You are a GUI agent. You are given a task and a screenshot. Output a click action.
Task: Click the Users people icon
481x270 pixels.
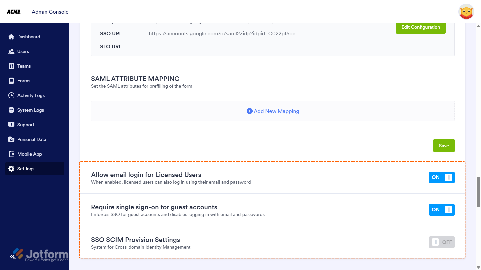pyautogui.click(x=11, y=51)
